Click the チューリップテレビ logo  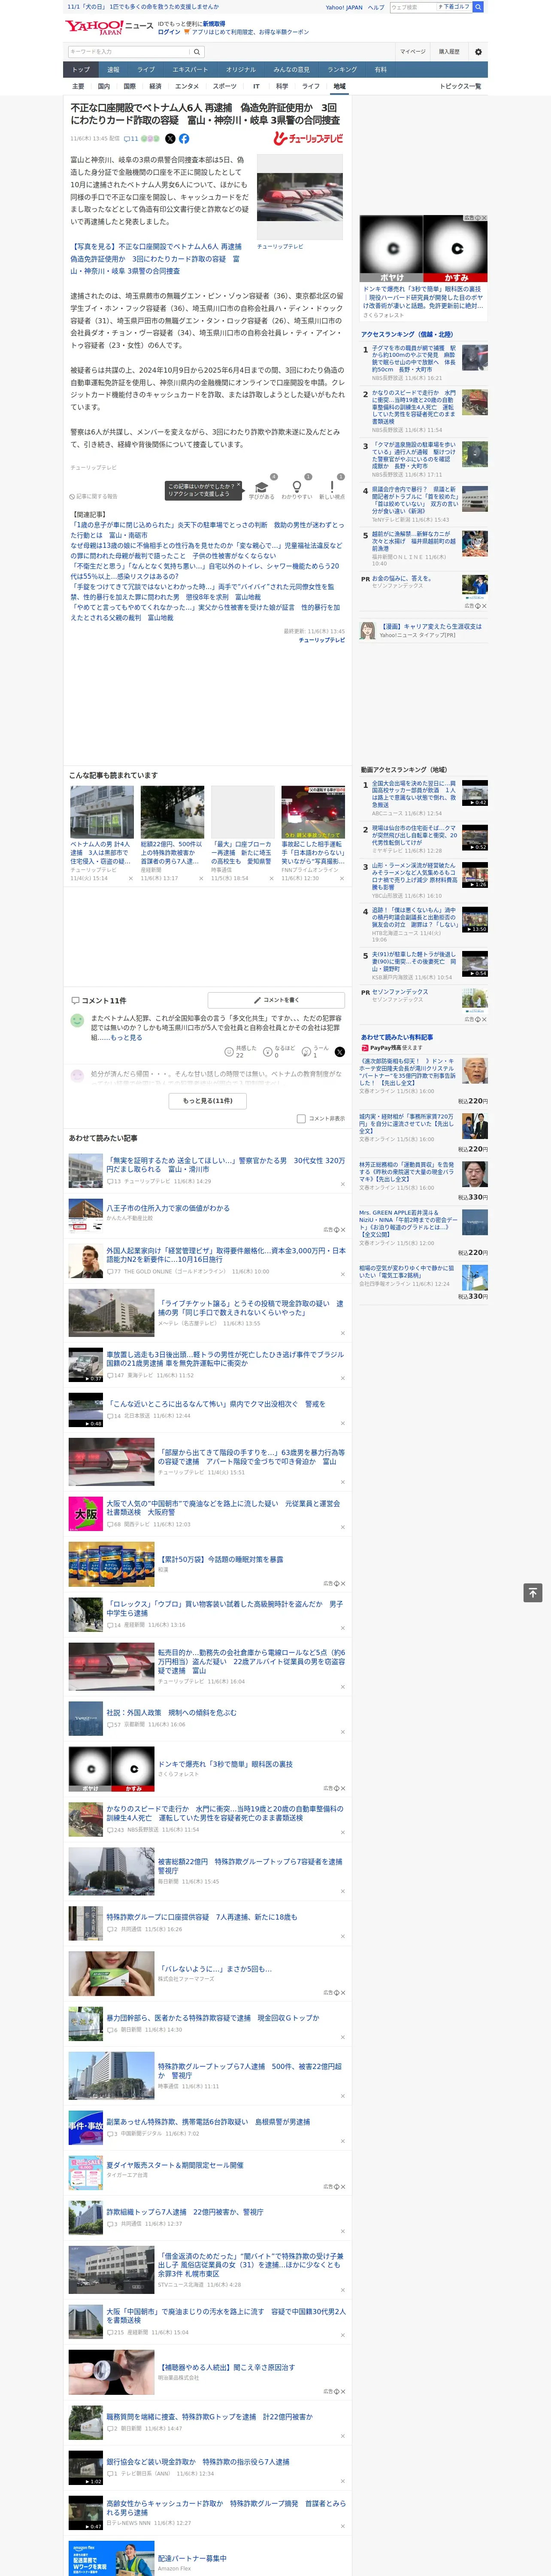[308, 139]
